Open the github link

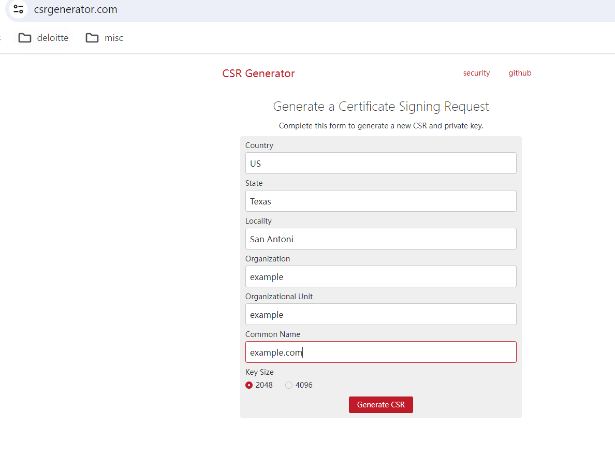[x=520, y=73]
